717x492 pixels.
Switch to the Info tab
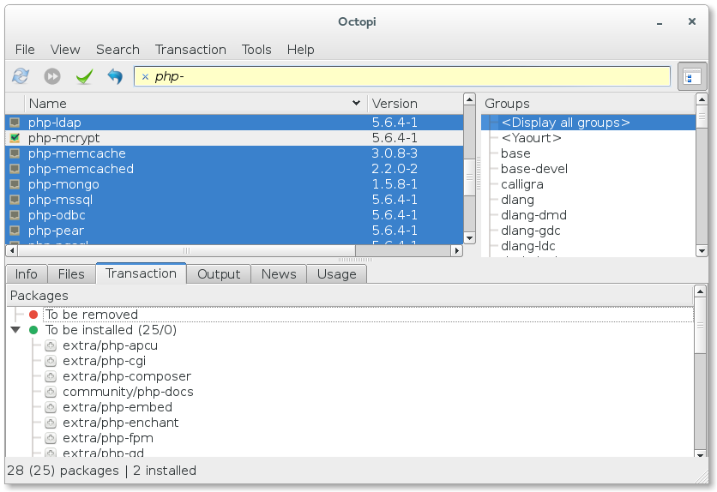pos(26,274)
